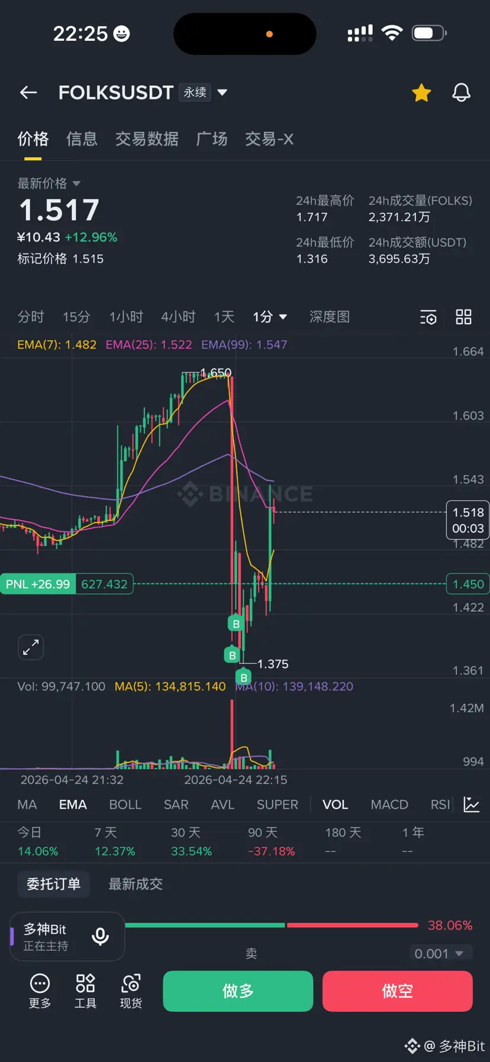Toggle EMA indicator
Viewport: 490px width, 1062px height.
(73, 805)
